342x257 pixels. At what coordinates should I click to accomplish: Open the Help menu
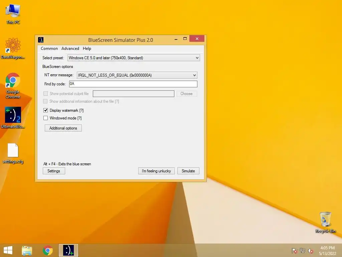(87, 49)
